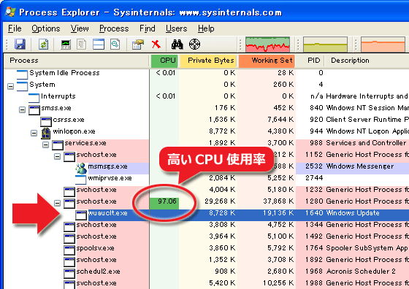Viewport: 409px width, 289px height.
Task: Sort by the Working Set column header
Action: (267, 61)
